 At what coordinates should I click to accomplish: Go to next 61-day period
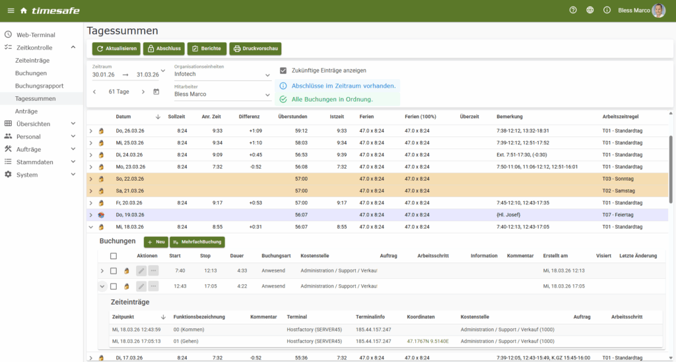pos(143,92)
